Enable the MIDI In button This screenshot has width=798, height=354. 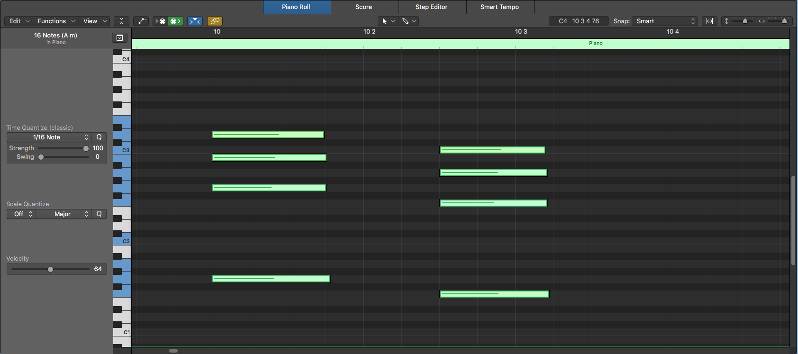pos(160,21)
